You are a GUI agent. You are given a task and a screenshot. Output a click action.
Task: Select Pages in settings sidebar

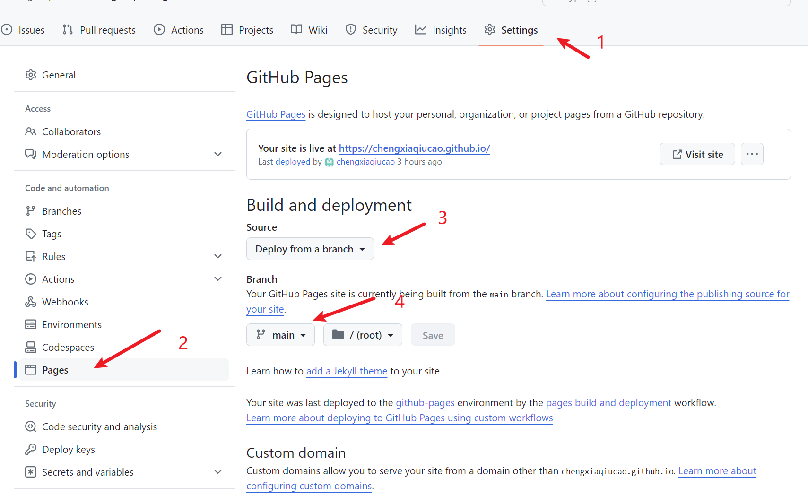(x=124, y=370)
